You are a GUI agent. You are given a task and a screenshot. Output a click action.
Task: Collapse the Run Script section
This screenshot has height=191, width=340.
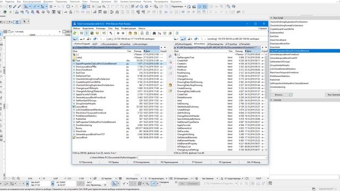(x=271, y=18)
